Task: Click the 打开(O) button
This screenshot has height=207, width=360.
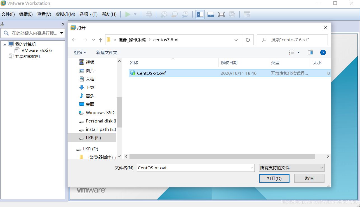Action: 274,179
